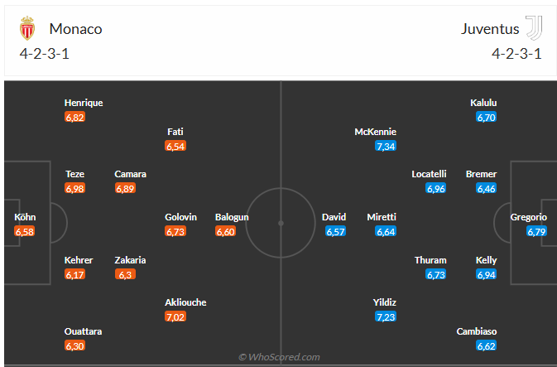Open Cambiaso's player details
557x367 pixels.
[476, 331]
